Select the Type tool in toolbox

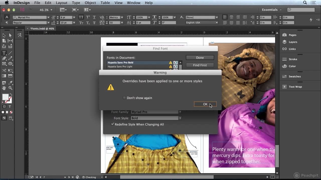pos(4,53)
